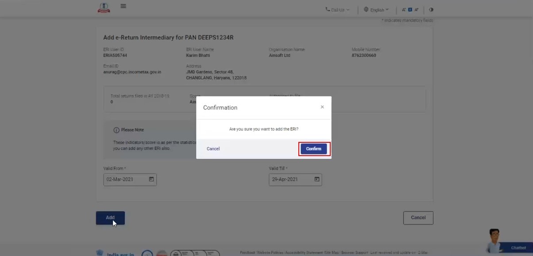Open the hamburger menu icon
This screenshot has height=256, width=533.
pos(123,6)
